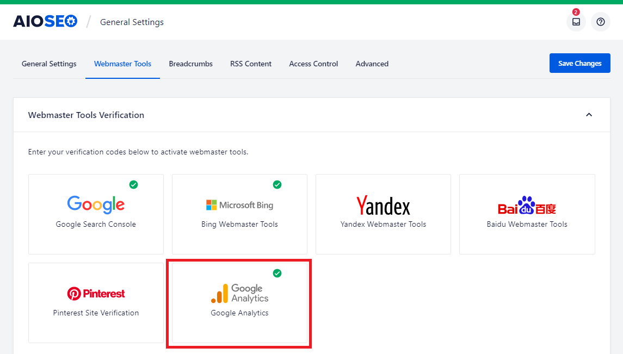Select the Microsoft Bing logo

click(x=239, y=205)
